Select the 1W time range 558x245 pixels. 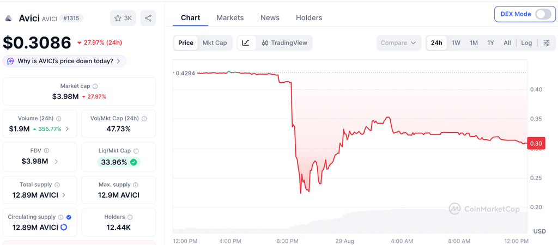456,42
